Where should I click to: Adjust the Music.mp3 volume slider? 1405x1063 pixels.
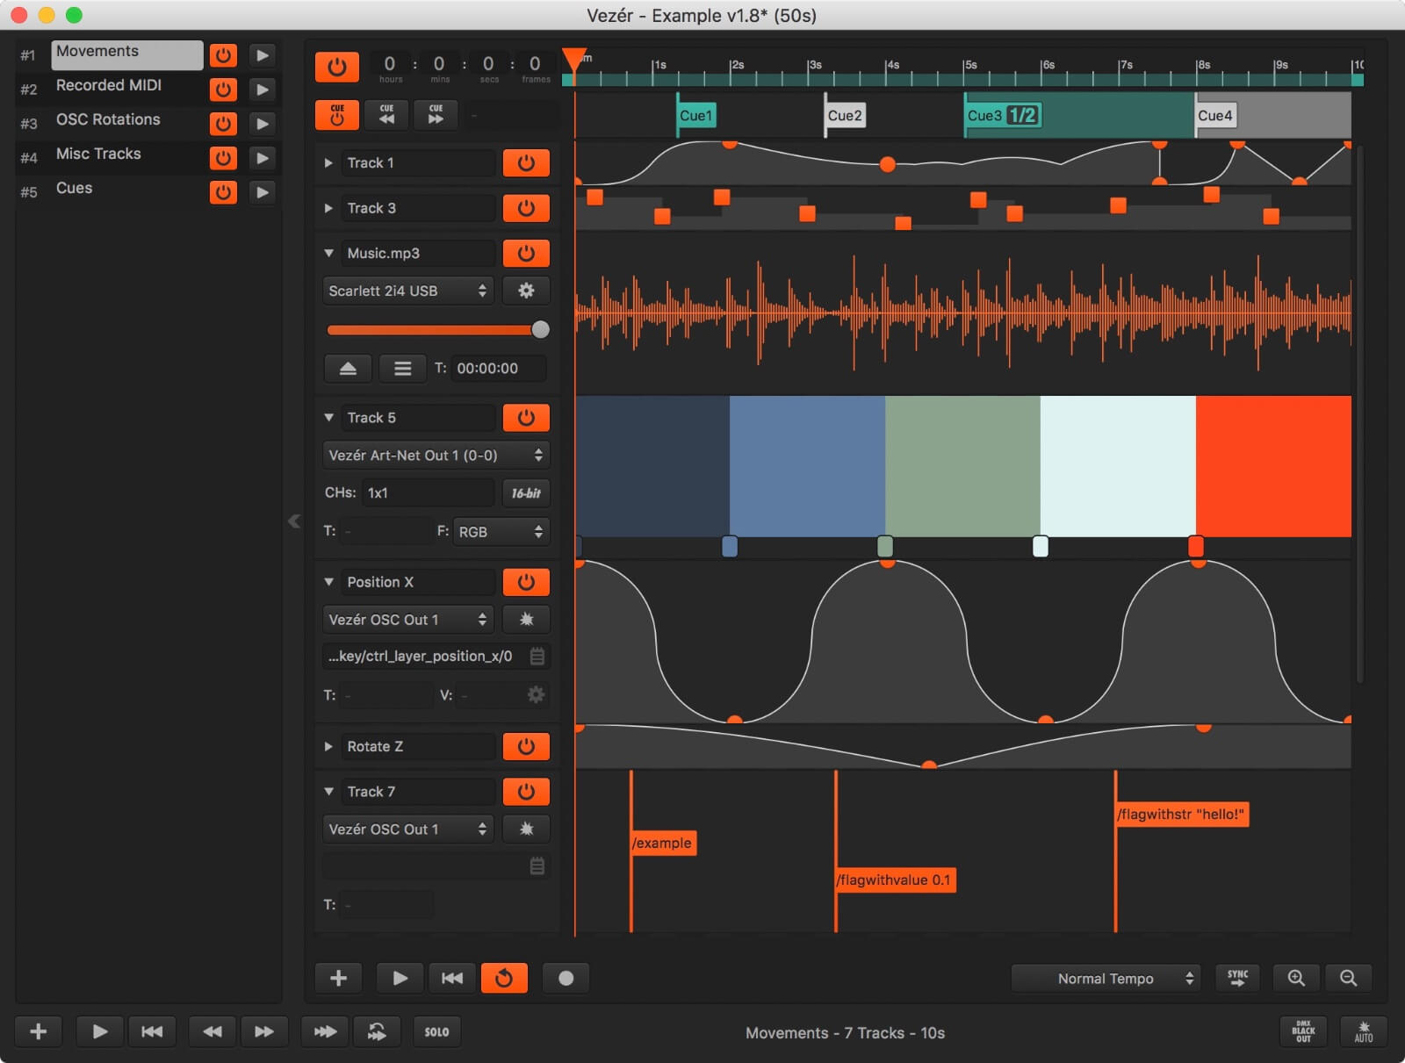click(540, 329)
